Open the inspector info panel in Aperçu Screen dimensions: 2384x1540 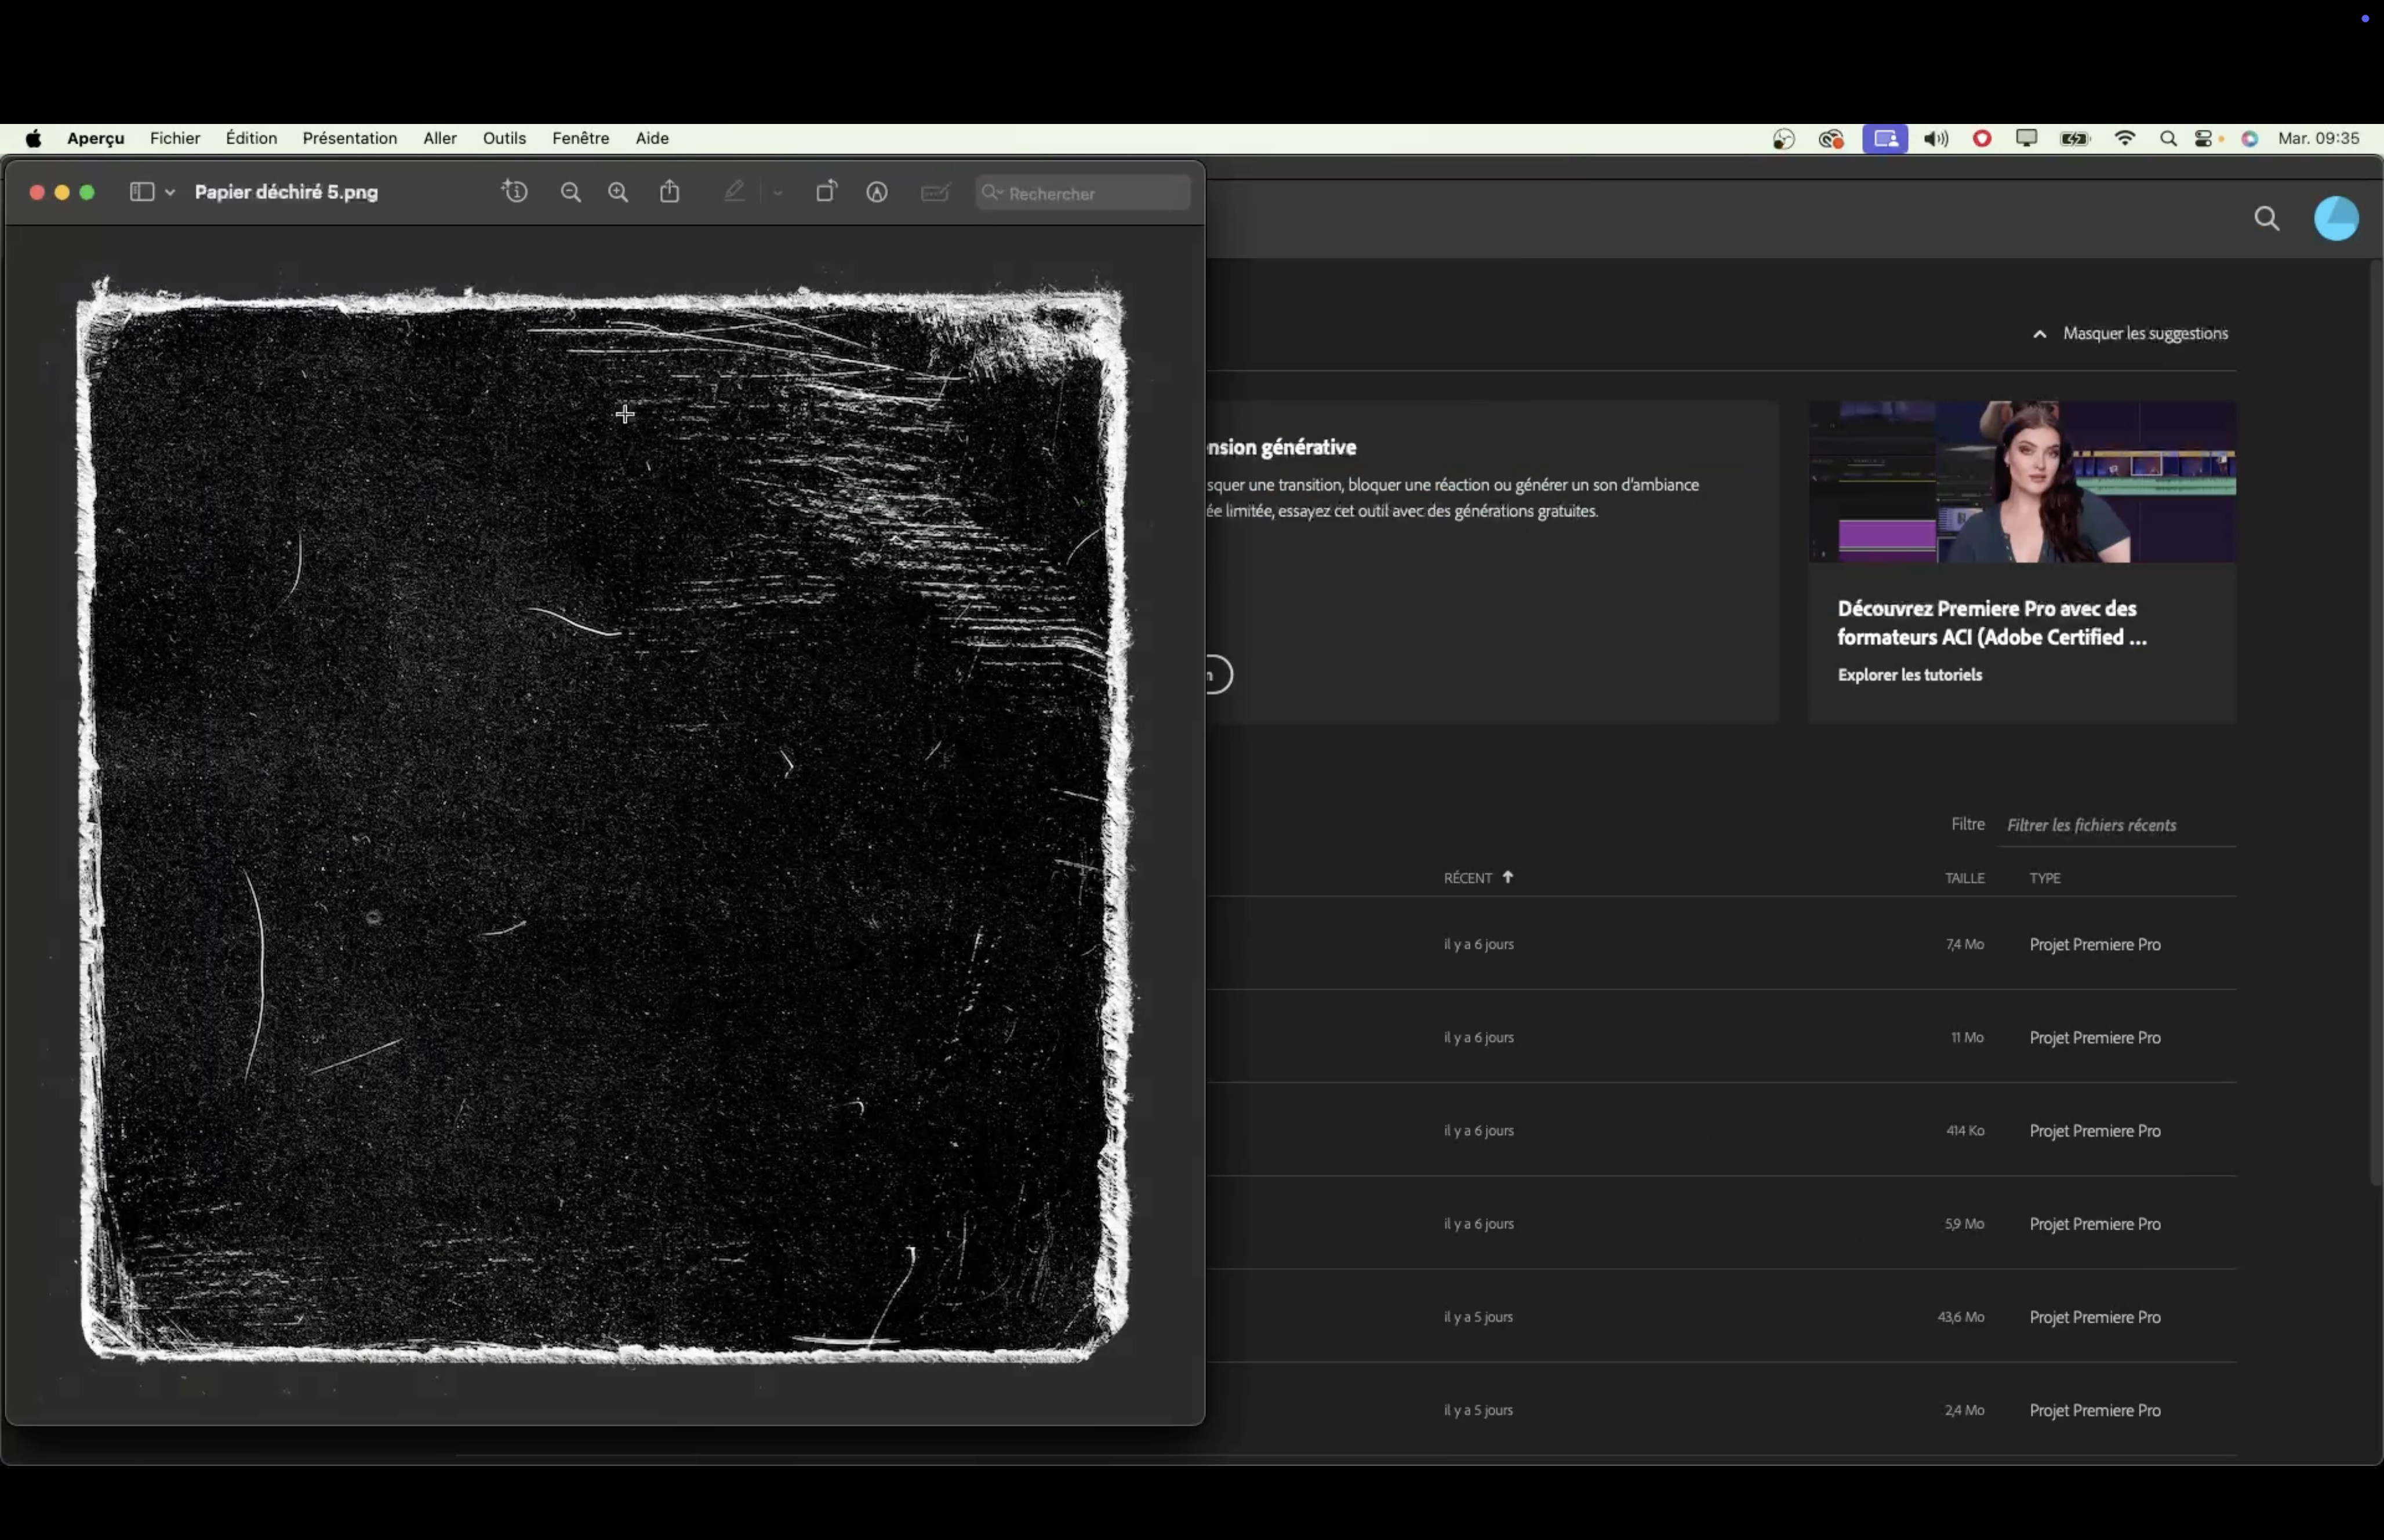coord(514,192)
